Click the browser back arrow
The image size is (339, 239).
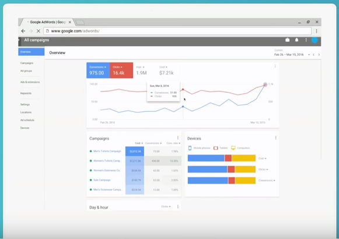pos(23,31)
